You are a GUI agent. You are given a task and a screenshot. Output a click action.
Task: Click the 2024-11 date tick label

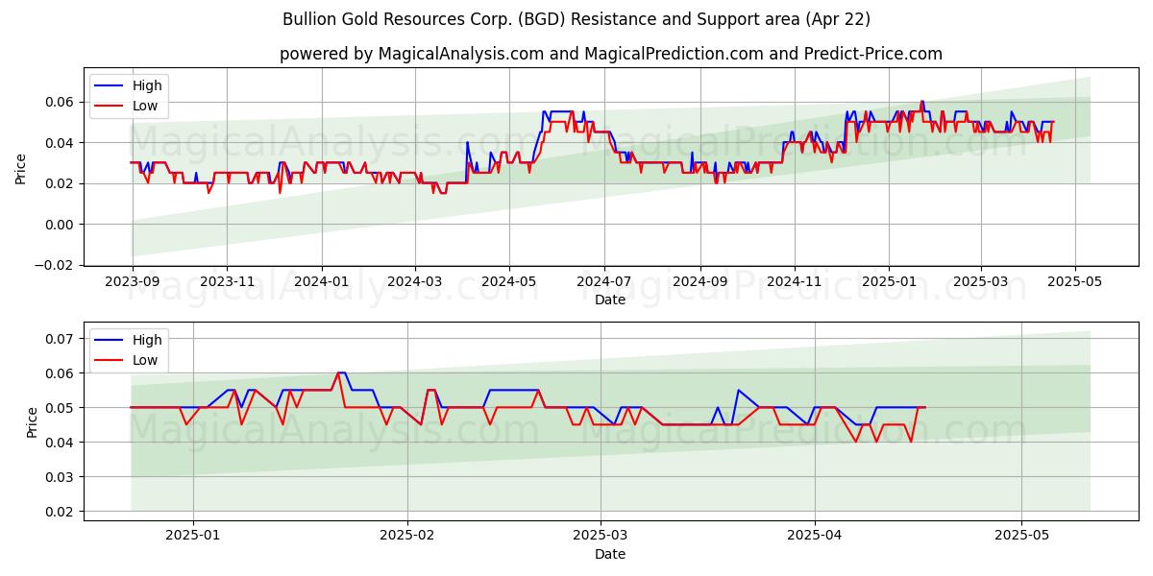click(x=794, y=282)
